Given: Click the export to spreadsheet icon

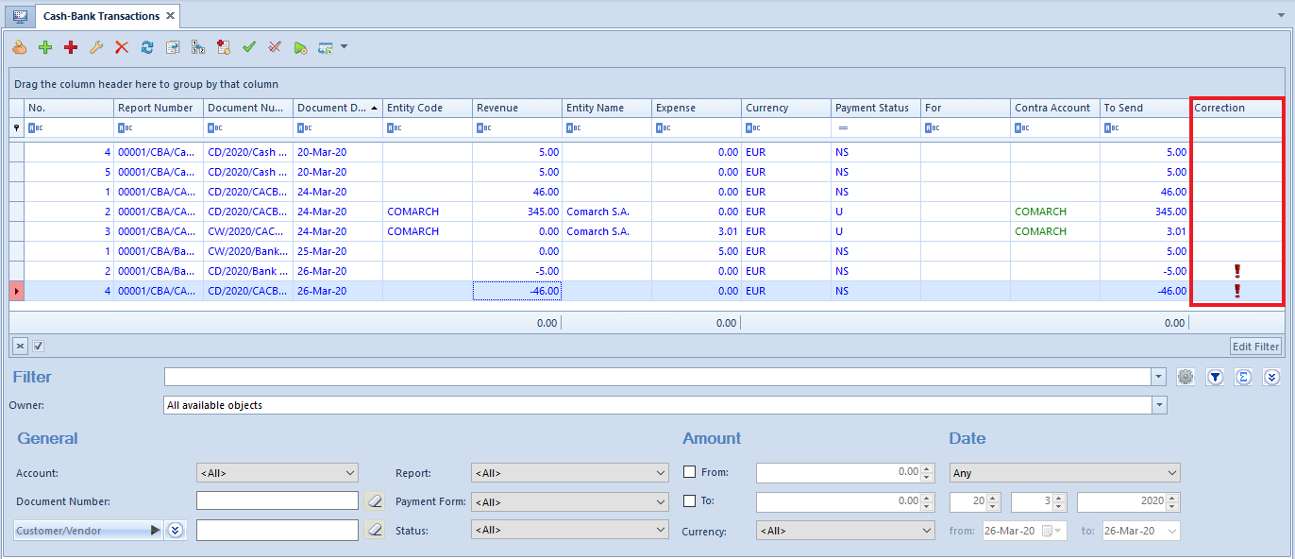Looking at the screenshot, I should coord(326,47).
